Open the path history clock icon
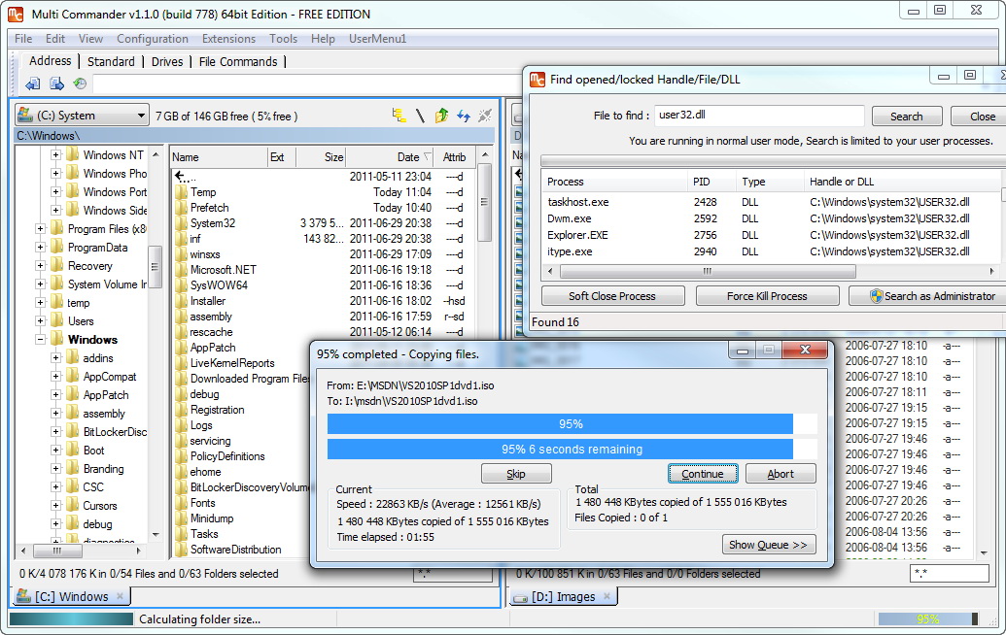1006x635 pixels. pyautogui.click(x=80, y=84)
